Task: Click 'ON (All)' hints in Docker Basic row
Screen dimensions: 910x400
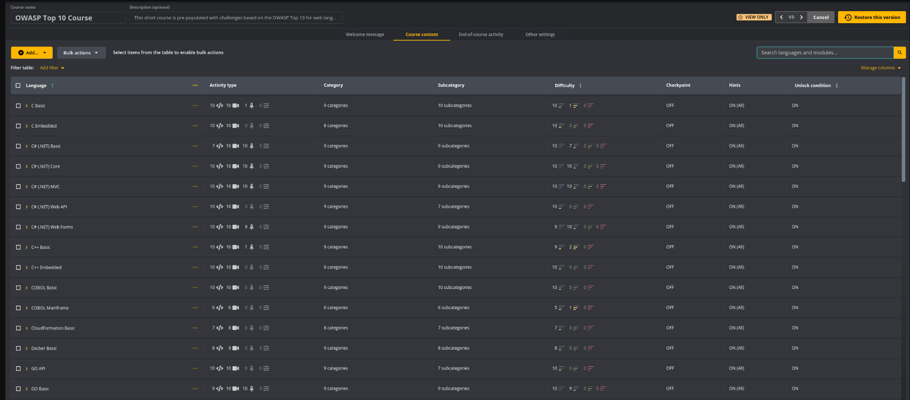Action: pyautogui.click(x=736, y=348)
